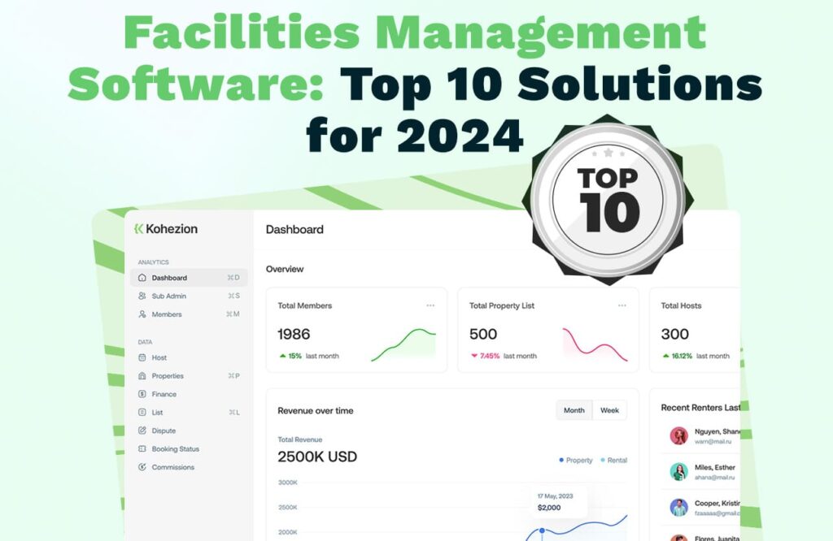
Task: Click the Host calendar icon
Action: pos(142,357)
